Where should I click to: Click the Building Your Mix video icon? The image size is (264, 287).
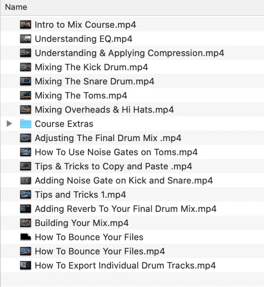point(25,223)
